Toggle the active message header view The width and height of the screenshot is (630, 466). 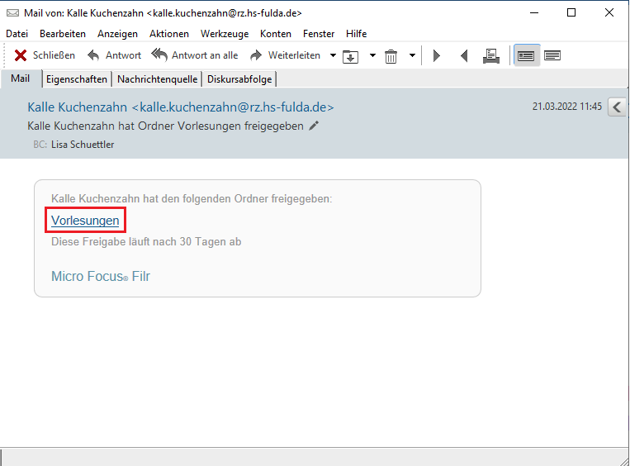click(525, 55)
